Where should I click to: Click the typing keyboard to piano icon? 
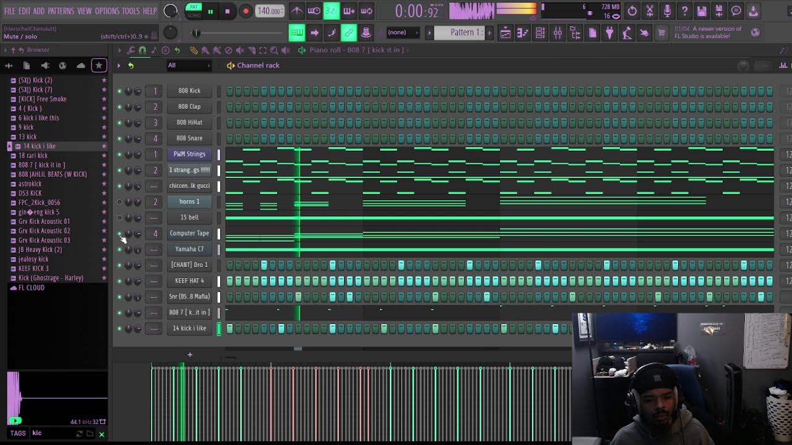pyautogui.click(x=297, y=33)
